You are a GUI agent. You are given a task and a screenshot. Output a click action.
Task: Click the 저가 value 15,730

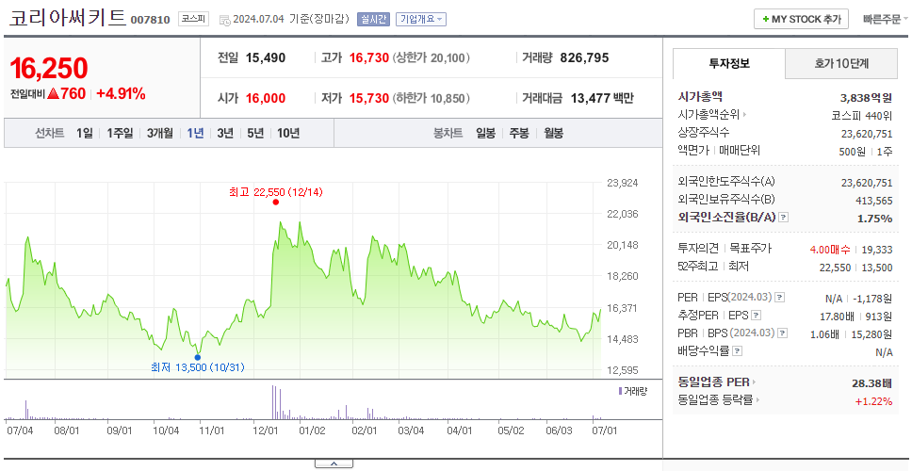(369, 98)
